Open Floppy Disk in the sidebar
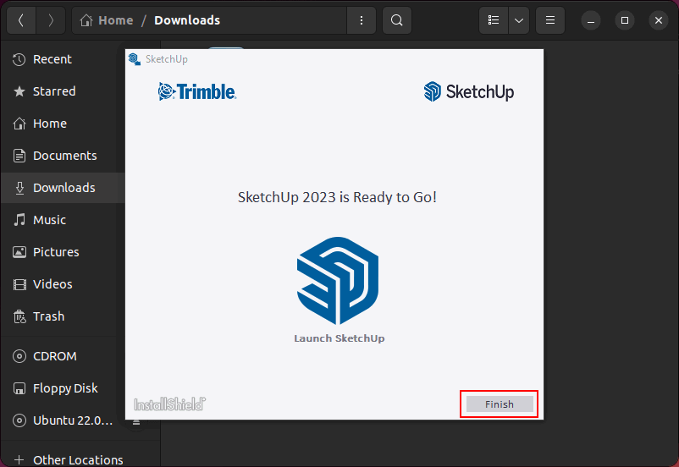The width and height of the screenshot is (679, 467). (x=63, y=388)
